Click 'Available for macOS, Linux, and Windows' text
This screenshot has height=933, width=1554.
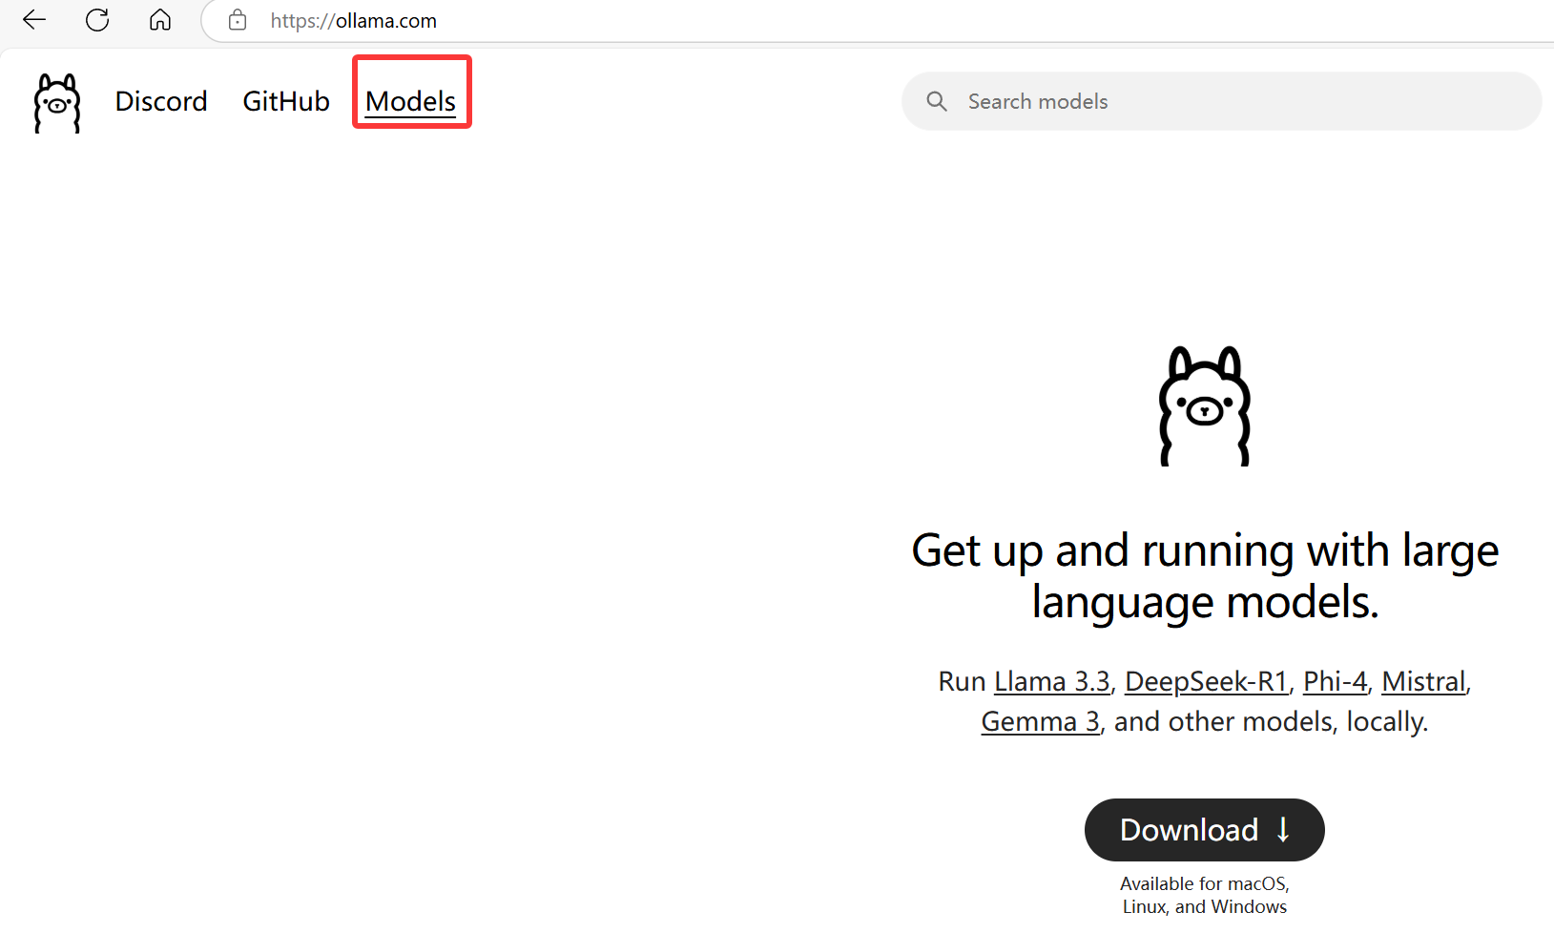1205,895
